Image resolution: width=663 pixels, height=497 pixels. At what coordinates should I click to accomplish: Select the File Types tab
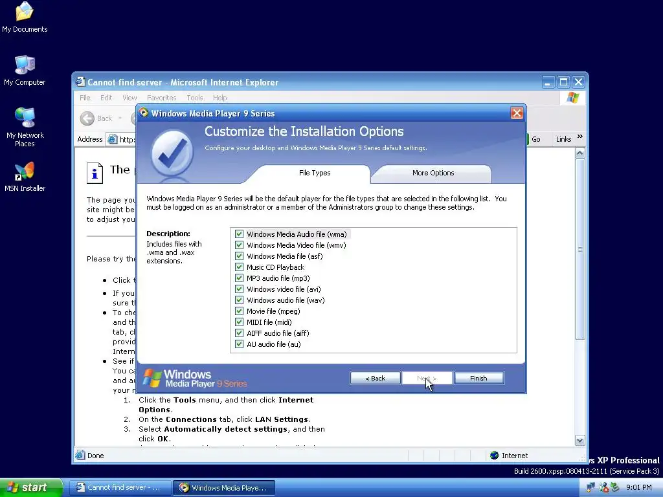[315, 173]
